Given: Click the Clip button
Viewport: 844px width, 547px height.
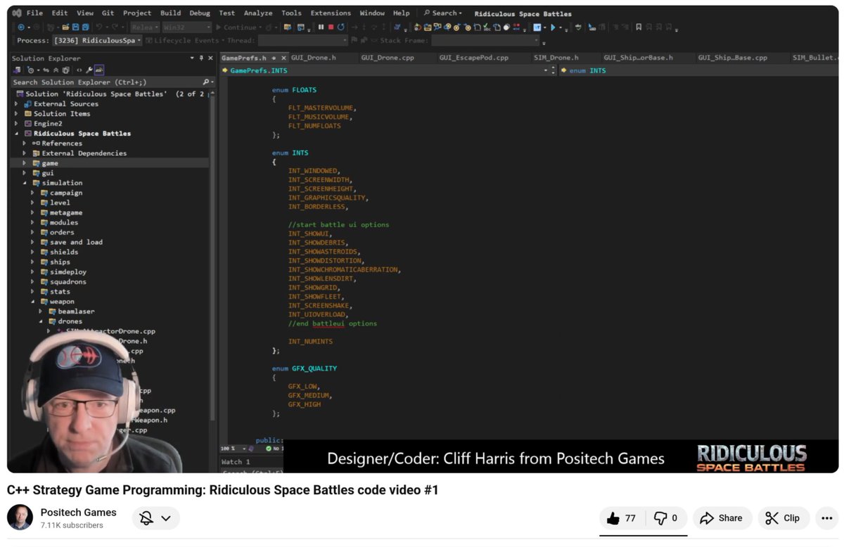Looking at the screenshot, I should click(x=784, y=518).
